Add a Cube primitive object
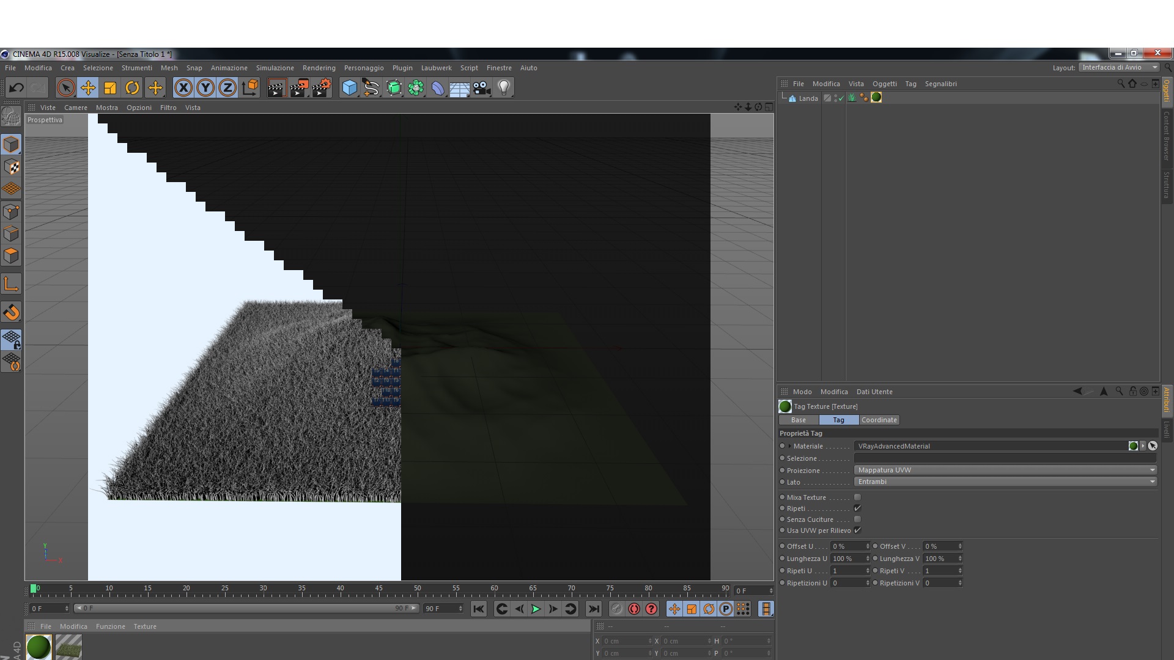 coord(349,88)
